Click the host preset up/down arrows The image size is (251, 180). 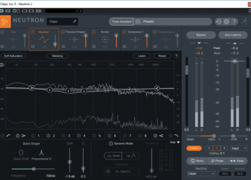click(x=77, y=11)
